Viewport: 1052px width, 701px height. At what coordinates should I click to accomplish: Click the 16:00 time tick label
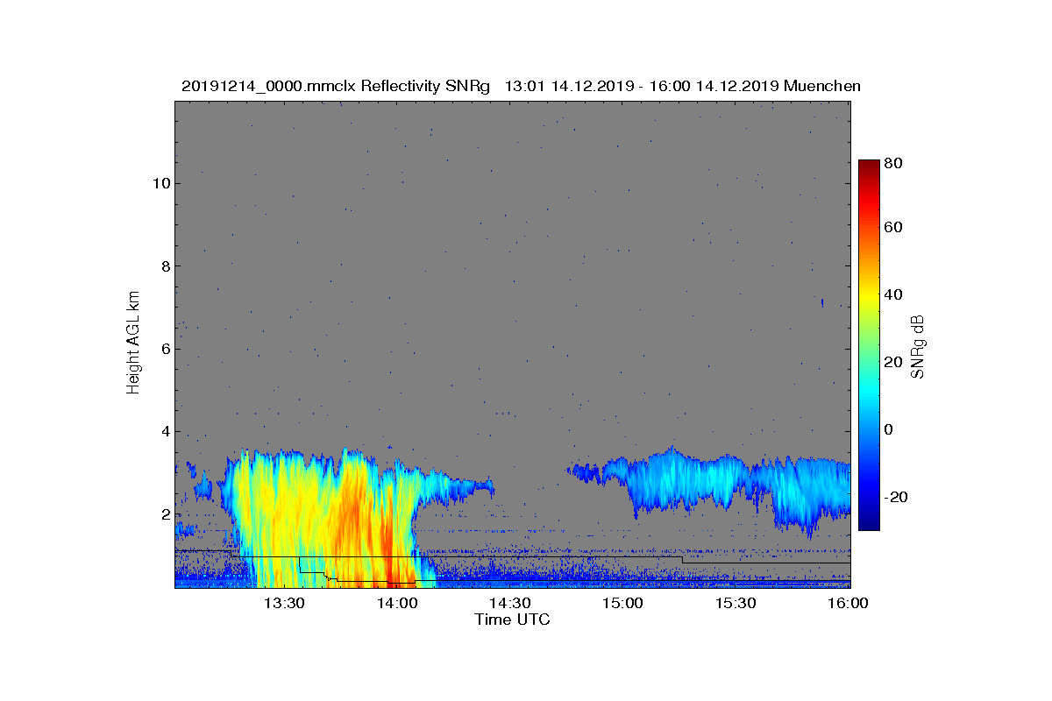click(848, 603)
